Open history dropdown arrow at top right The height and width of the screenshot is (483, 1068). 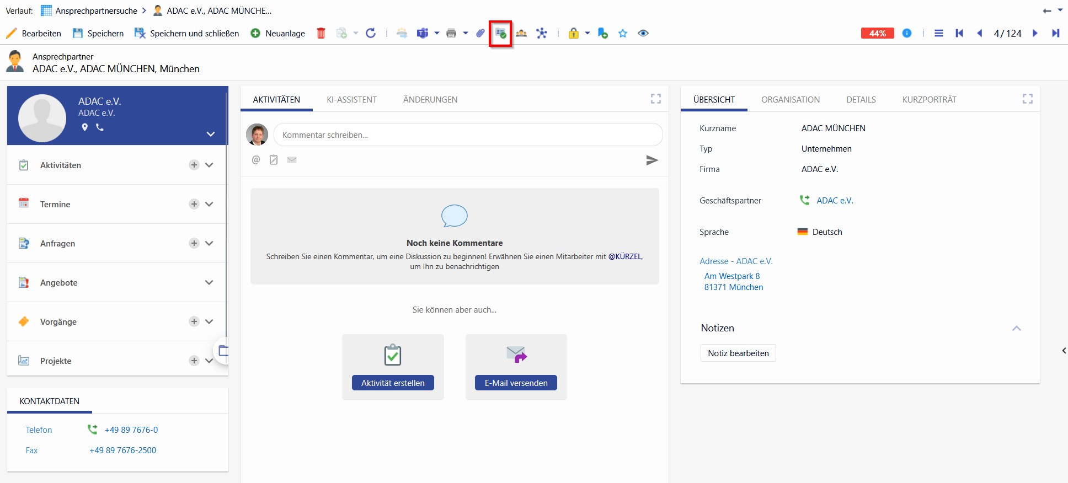[1060, 10]
